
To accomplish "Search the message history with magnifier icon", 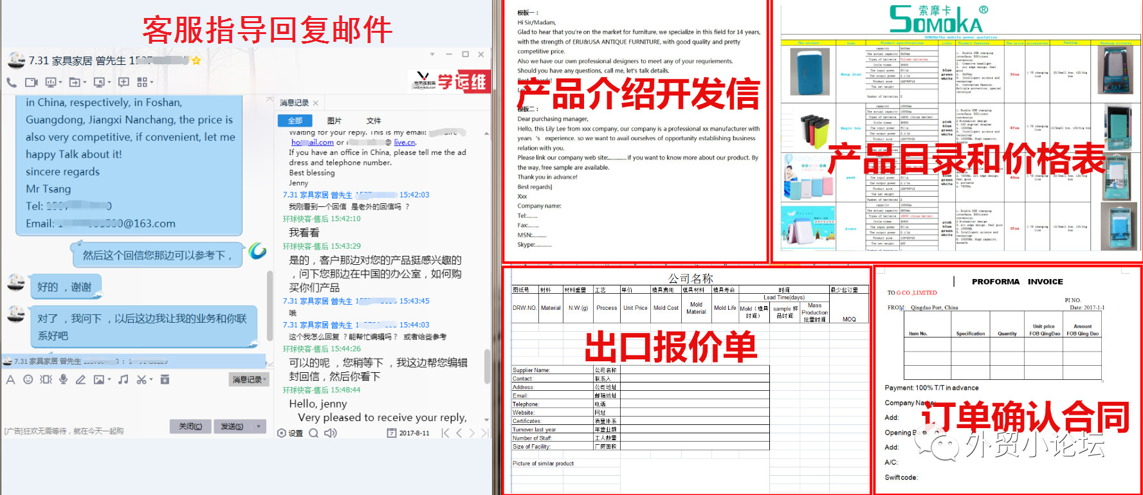I will (x=313, y=433).
